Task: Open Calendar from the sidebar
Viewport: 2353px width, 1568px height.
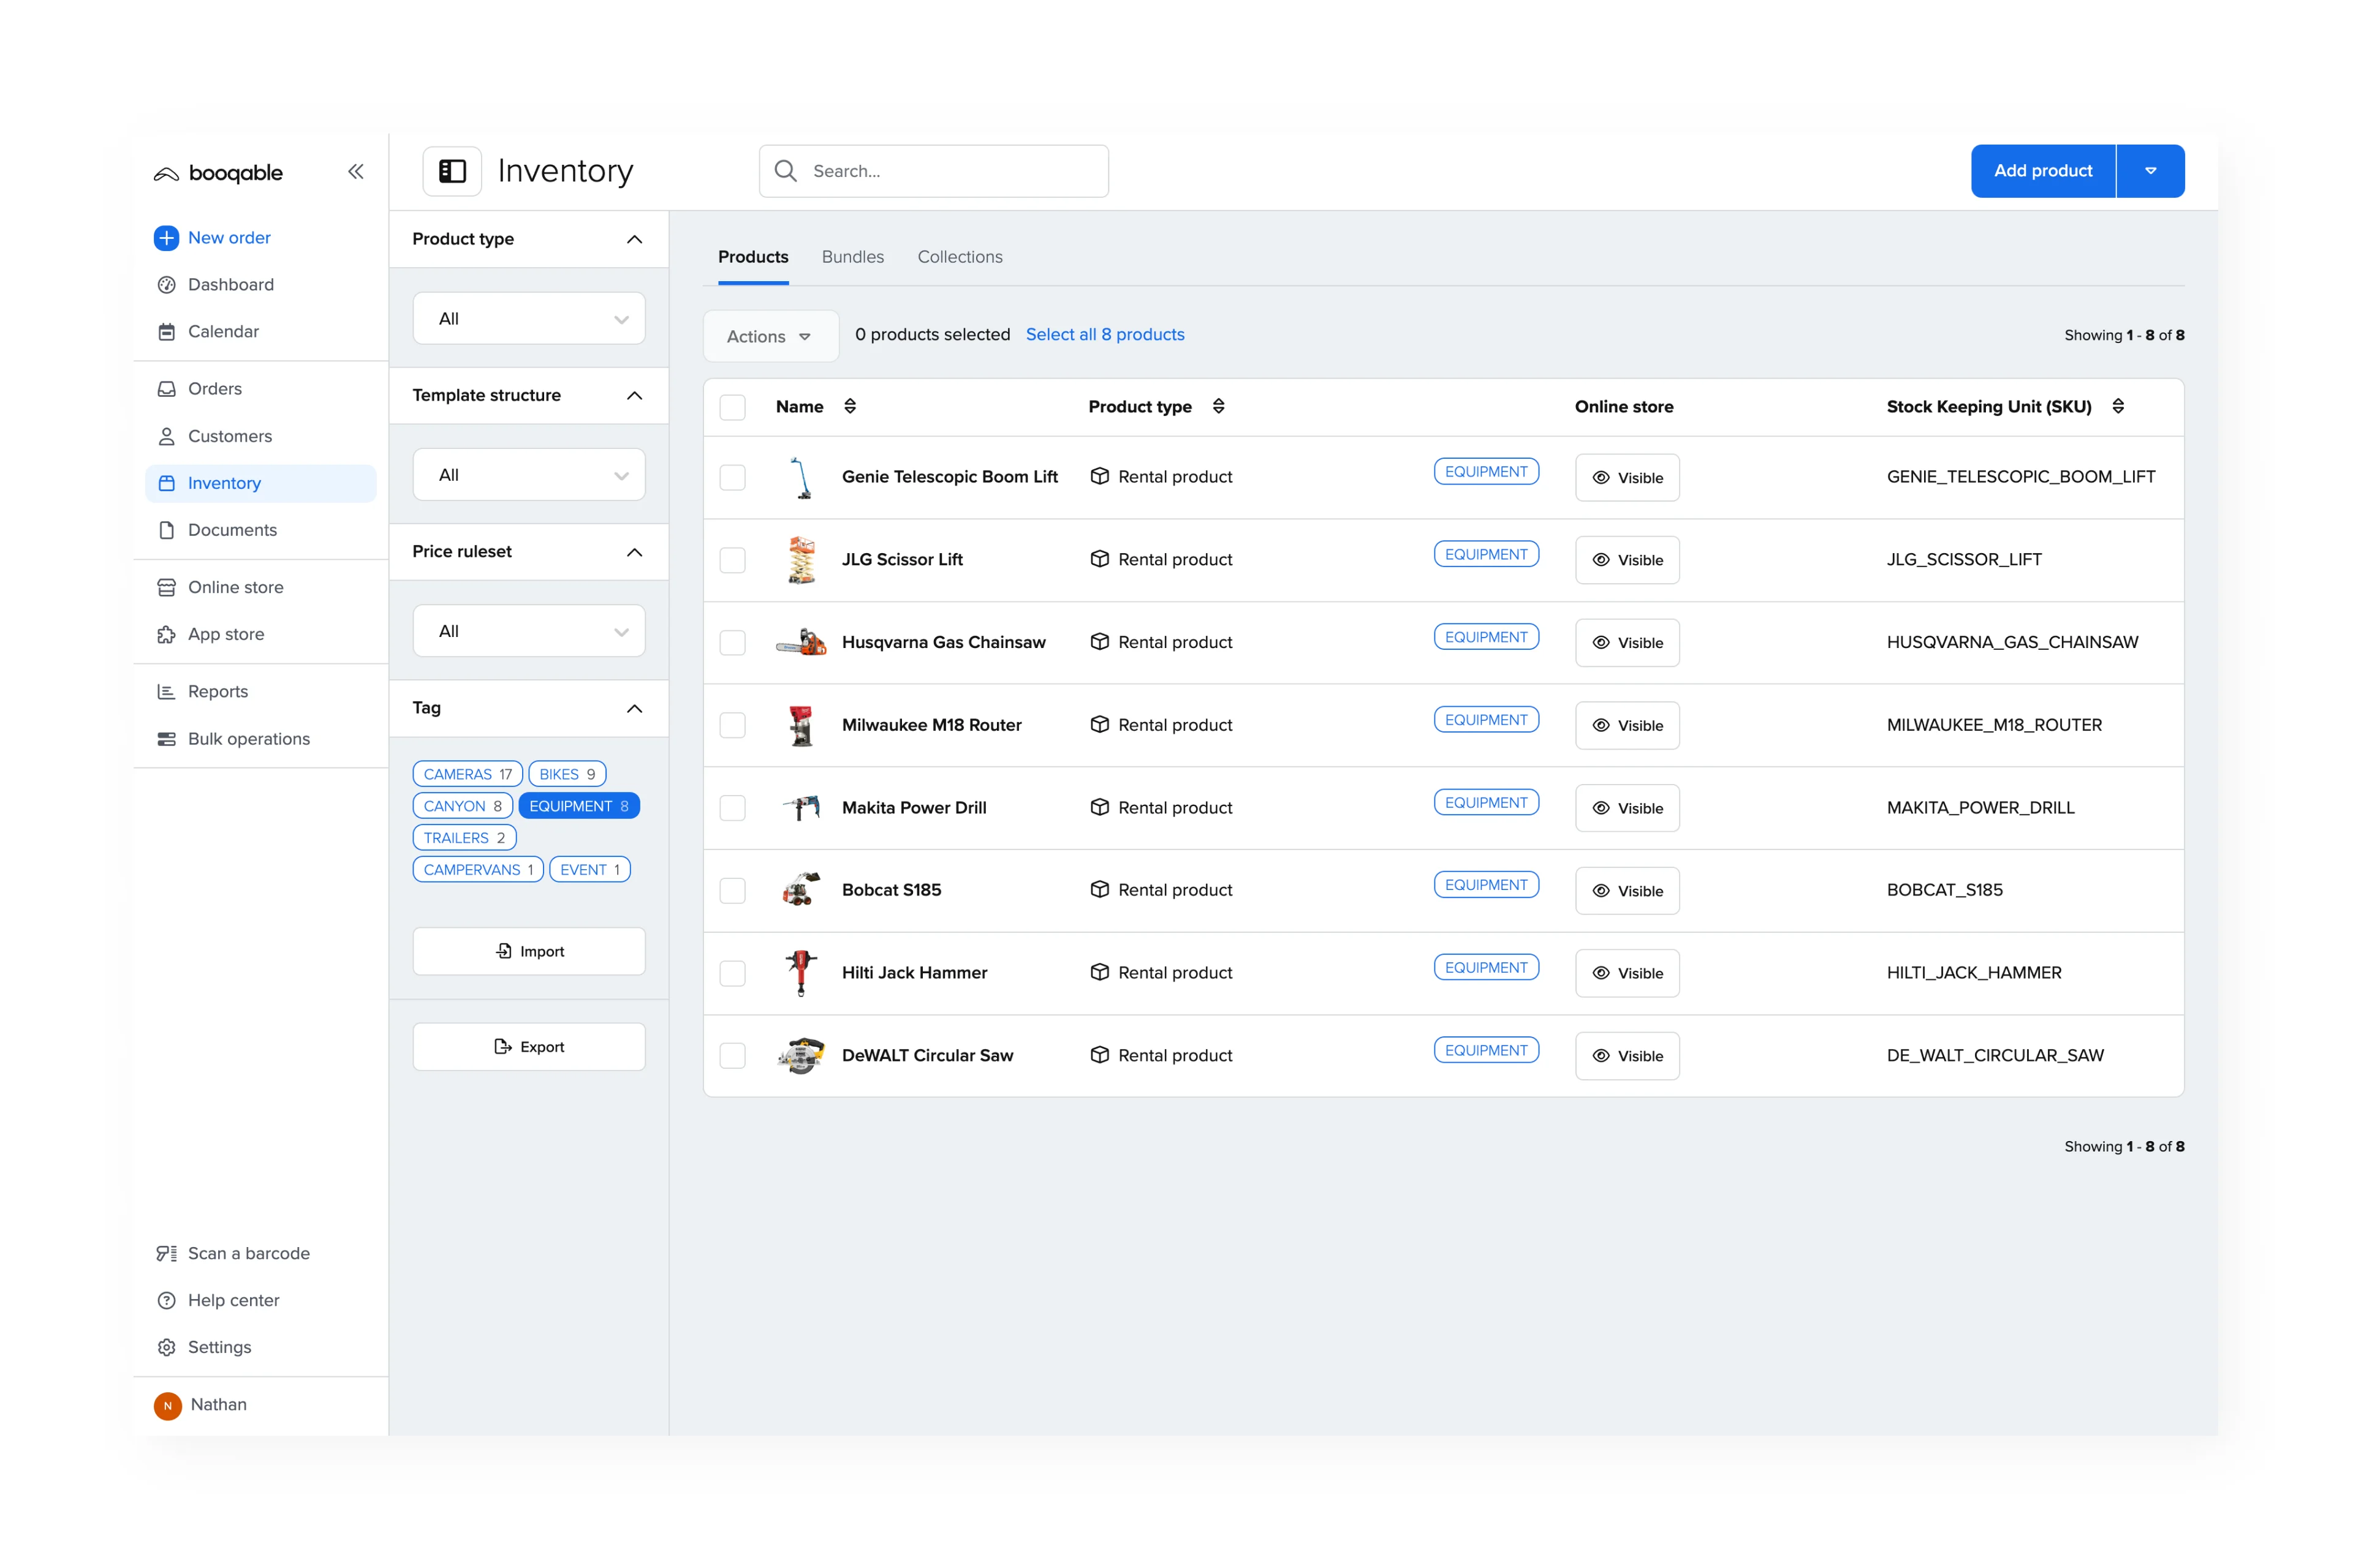Action: 223,332
